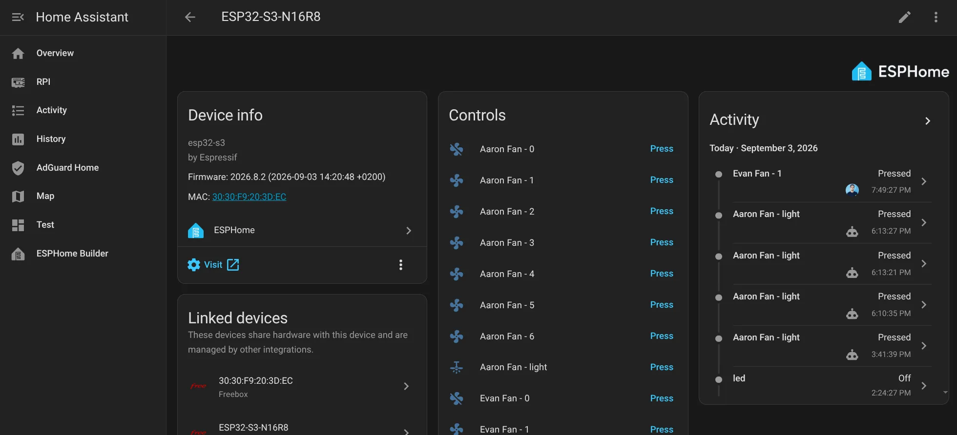
Task: Click Press for Aaron Fan - 2
Action: coord(662,211)
